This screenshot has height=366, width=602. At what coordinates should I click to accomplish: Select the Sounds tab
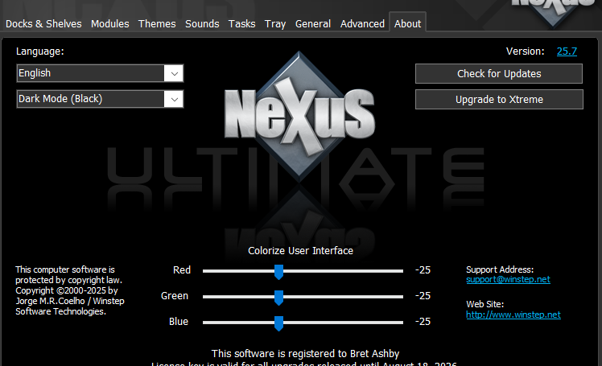(x=202, y=23)
